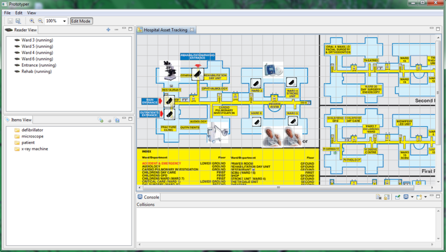Open the File menu
Viewport: 446px width, 252px height.
point(7,12)
